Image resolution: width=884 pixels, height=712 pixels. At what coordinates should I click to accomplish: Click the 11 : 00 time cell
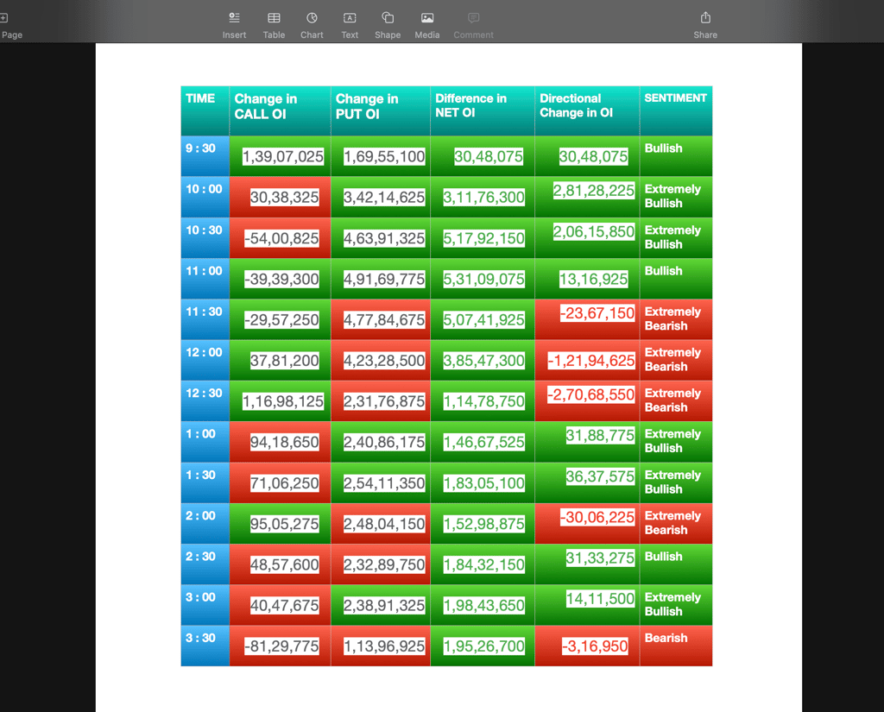(x=205, y=279)
